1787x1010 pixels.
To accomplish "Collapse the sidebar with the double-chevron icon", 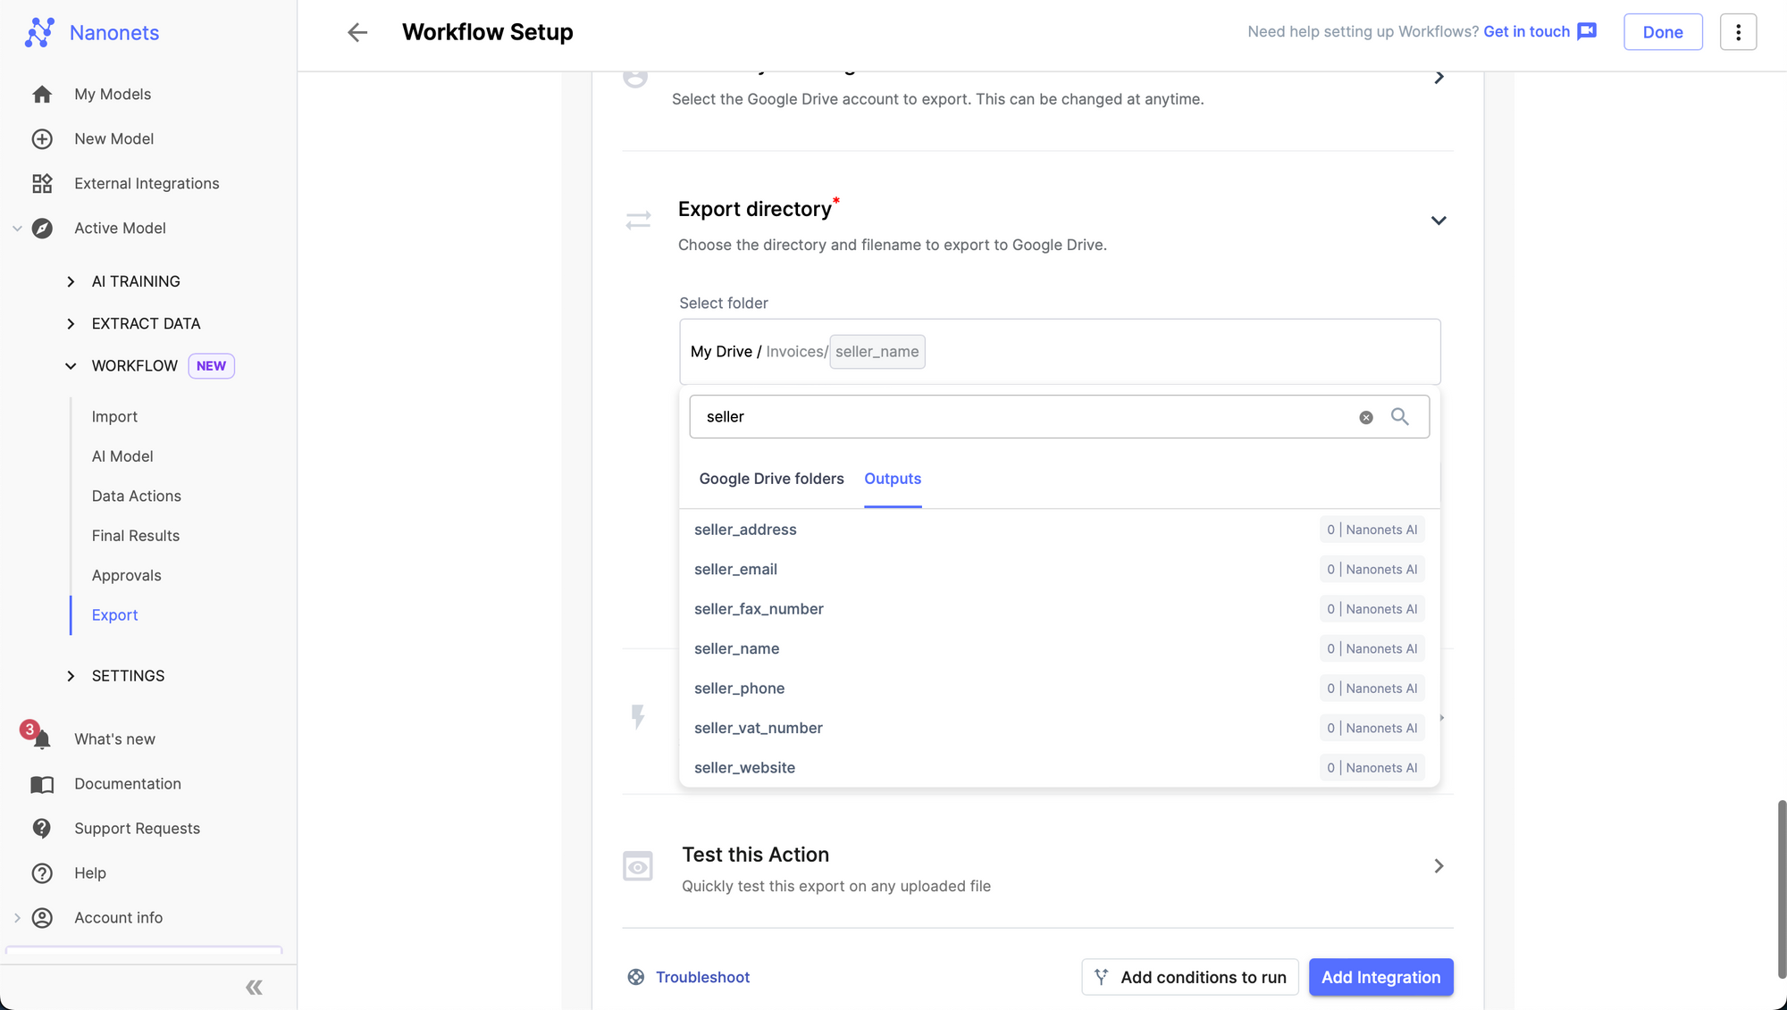I will coord(254,987).
